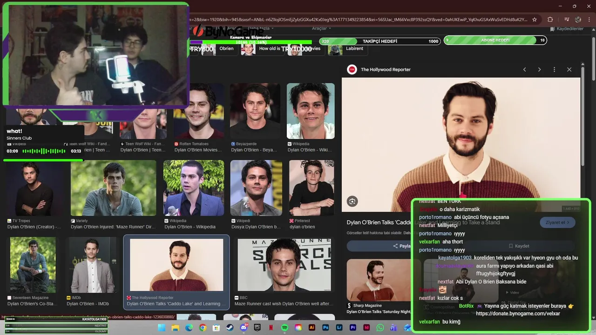The image size is (596, 335).
Task: Open the Pinterest dylan o'brien thumbnail
Action: coord(312,188)
